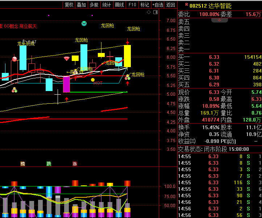262x218 pixels.
Task: Toggle the panel layout icon at chart corner
Action: click(x=155, y=12)
